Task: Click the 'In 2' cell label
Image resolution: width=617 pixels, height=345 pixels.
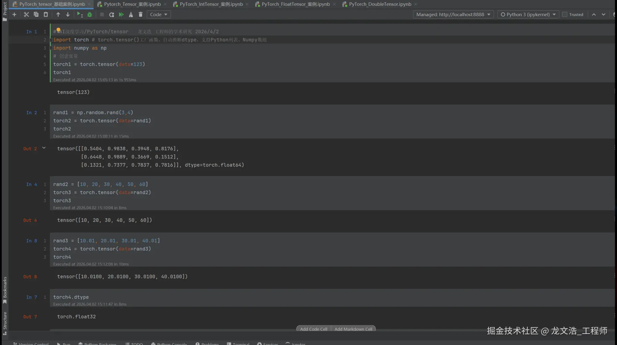Action: pyautogui.click(x=31, y=113)
